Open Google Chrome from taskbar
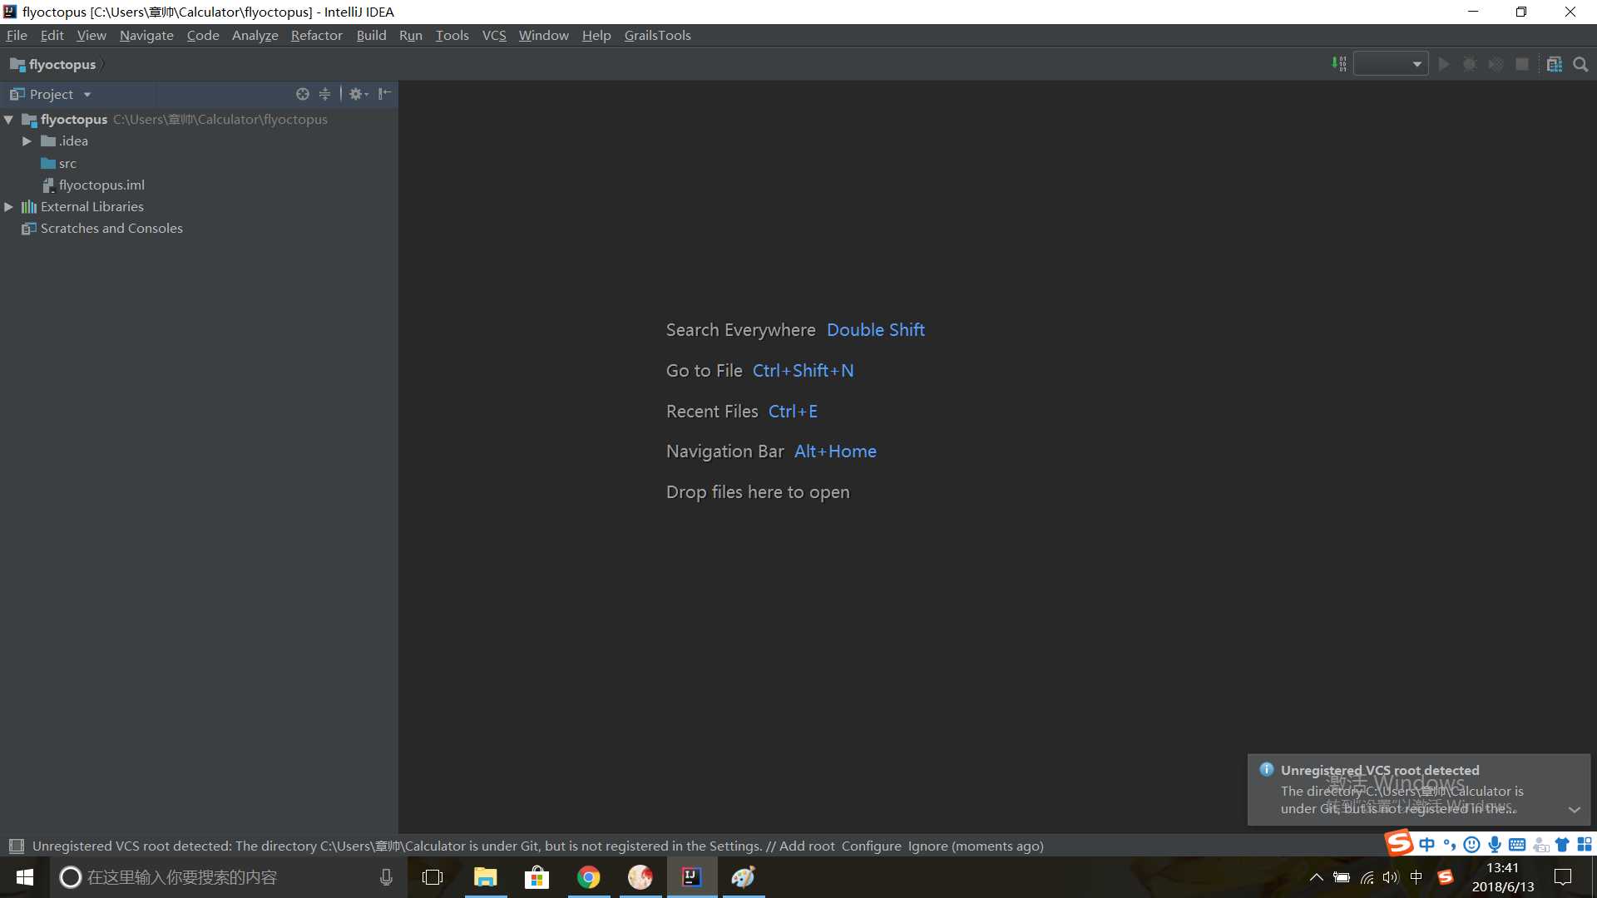Image resolution: width=1597 pixels, height=898 pixels. 588,877
